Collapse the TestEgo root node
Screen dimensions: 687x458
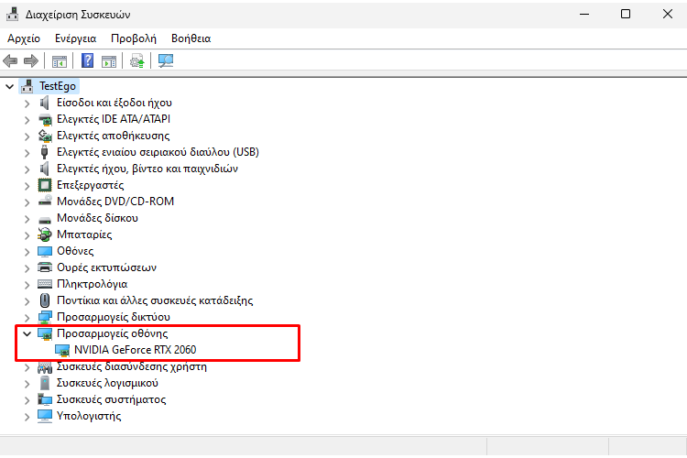pos(10,86)
